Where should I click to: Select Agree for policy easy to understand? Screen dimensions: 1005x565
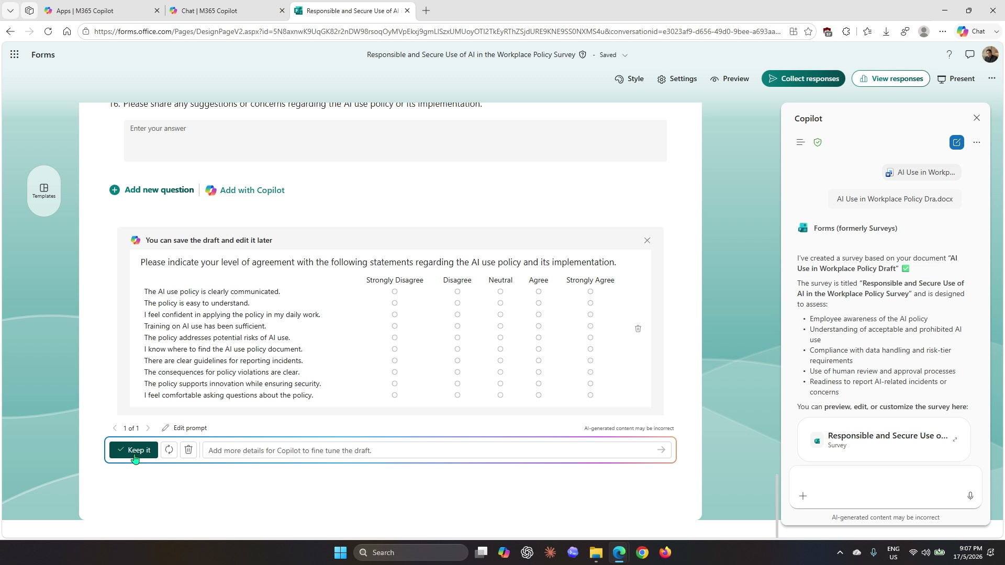tap(539, 303)
